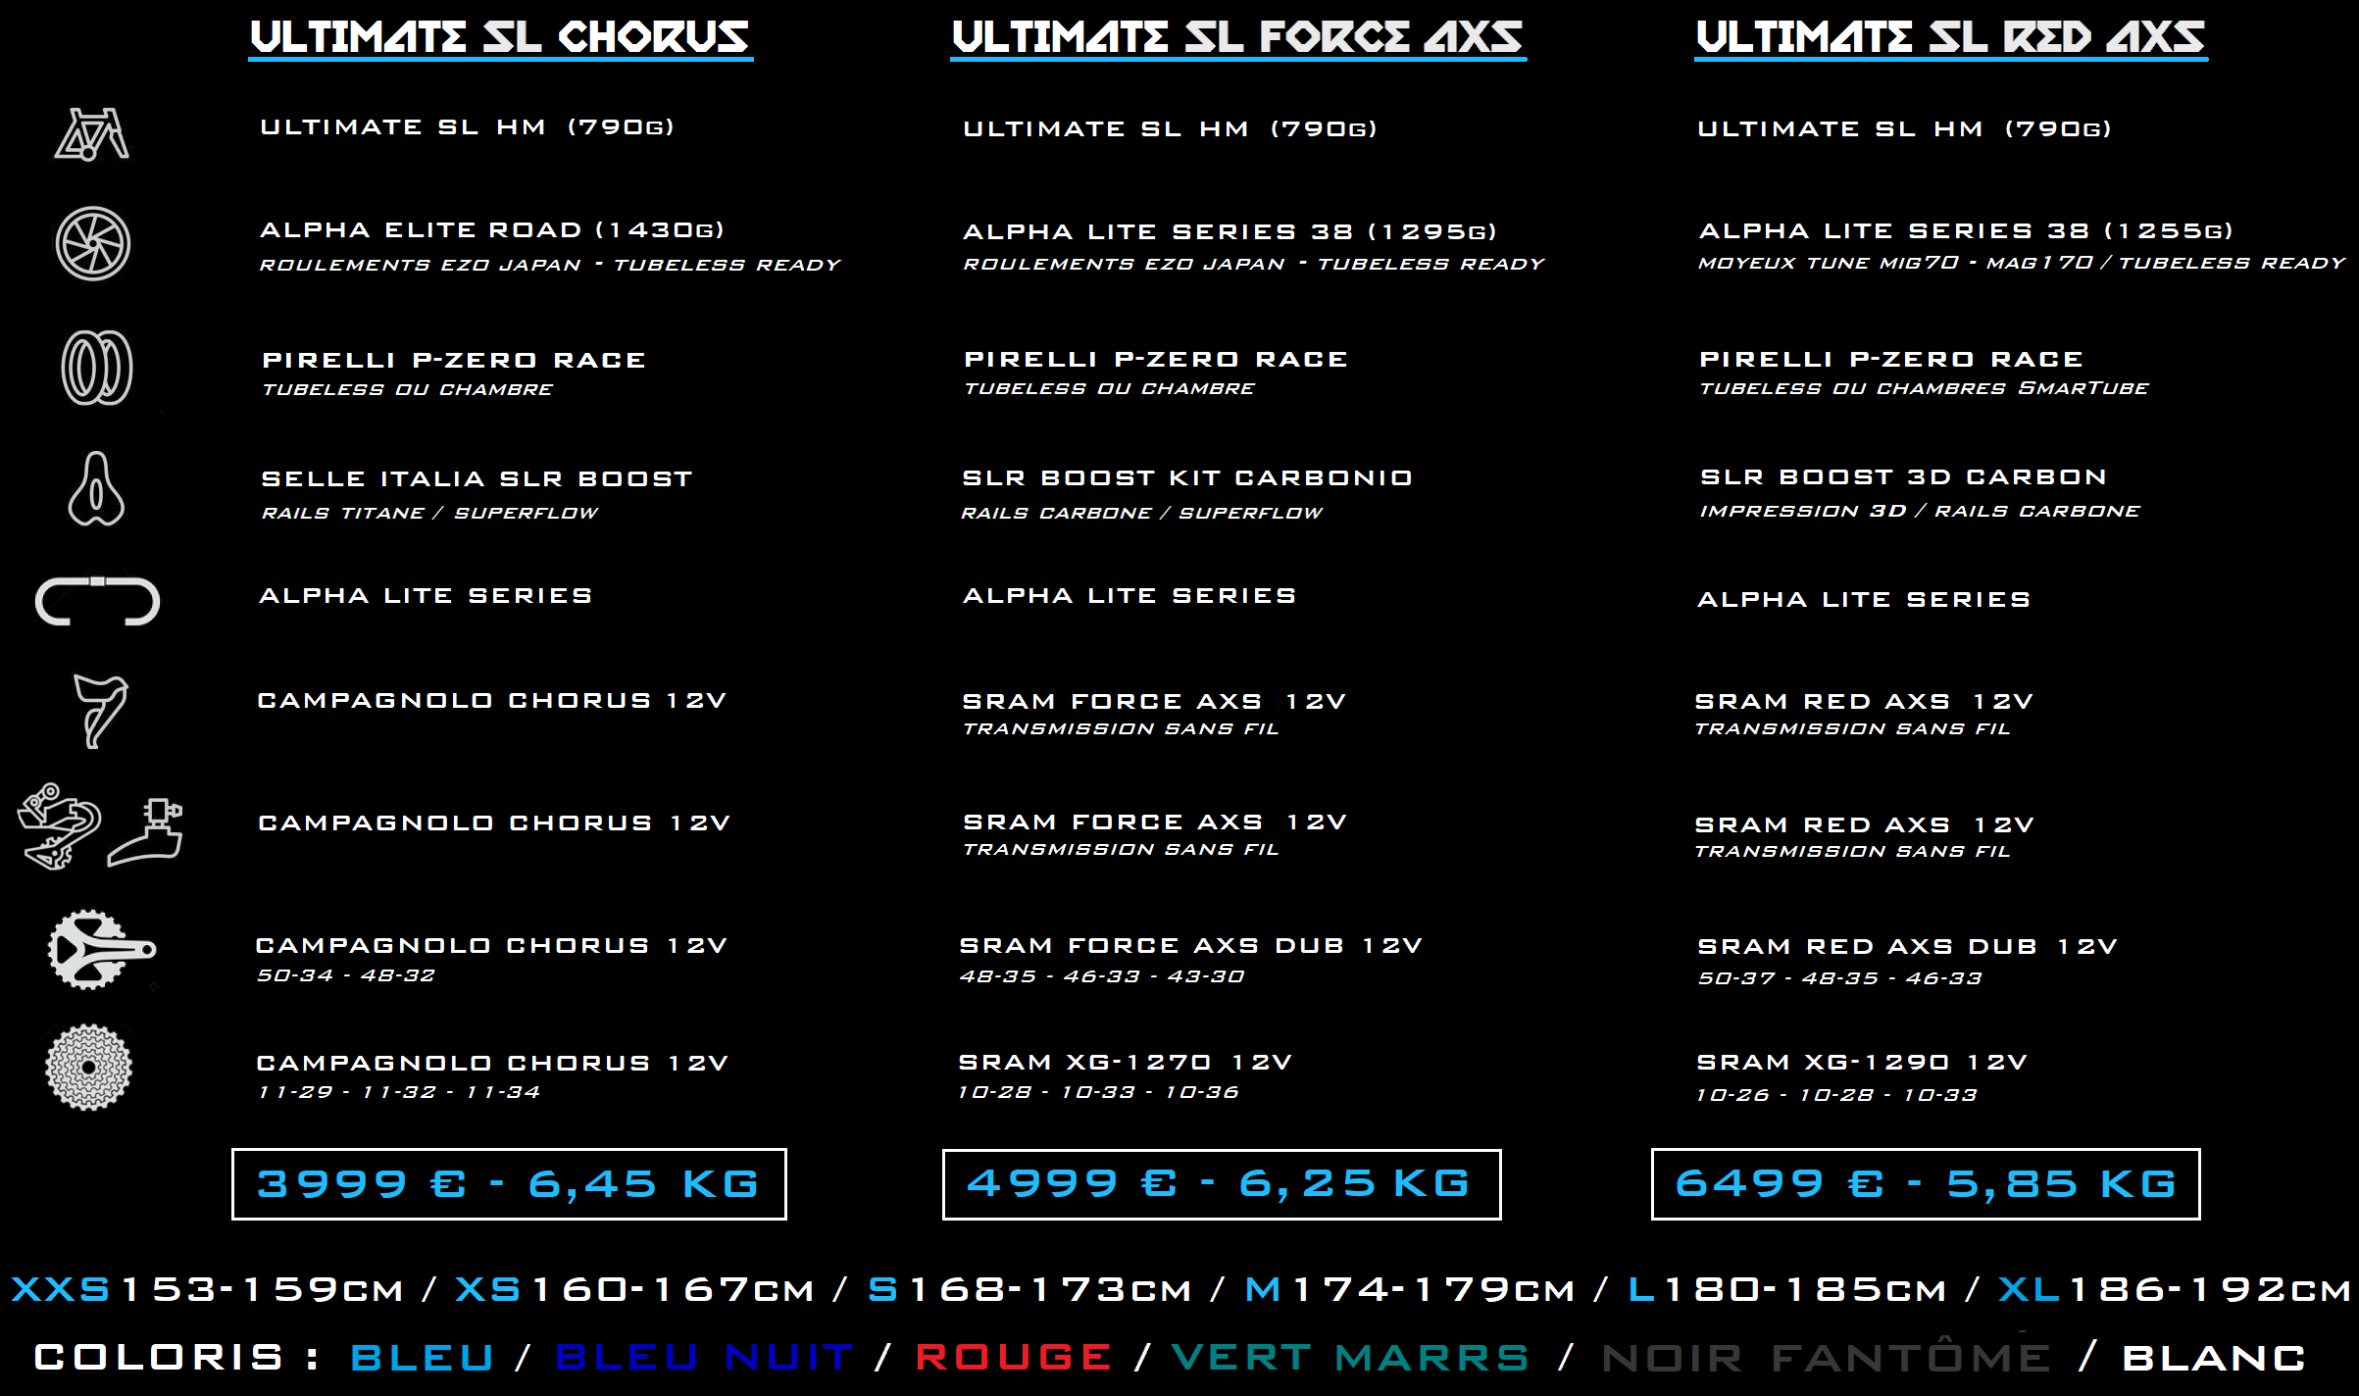The height and width of the screenshot is (1396, 2359).
Task: Select the 3999 € - 6,45 kg price box
Action: point(509,1184)
